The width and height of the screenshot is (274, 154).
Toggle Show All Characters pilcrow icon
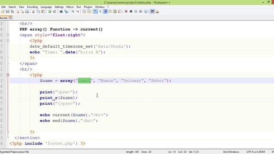point(100,12)
